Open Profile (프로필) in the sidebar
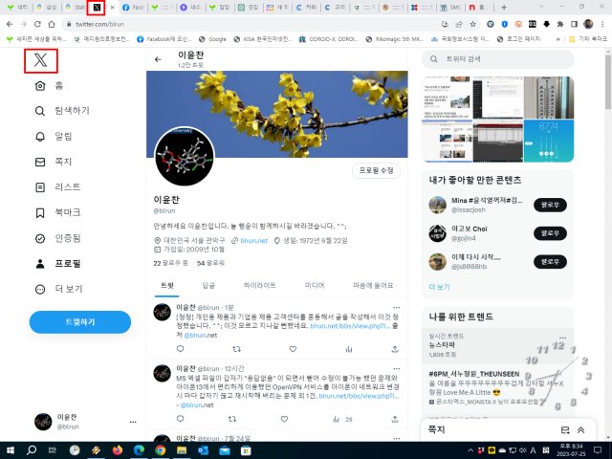This screenshot has height=459, width=612. click(57, 264)
